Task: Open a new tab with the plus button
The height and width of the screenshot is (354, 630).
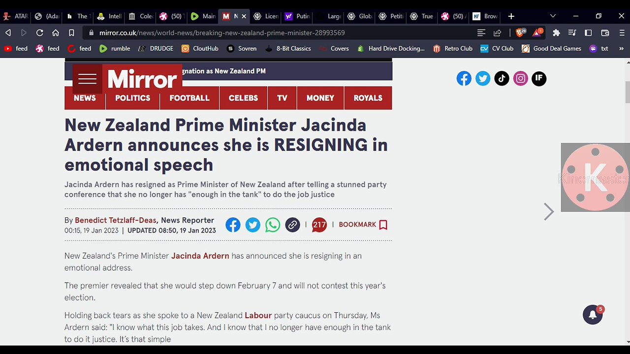Action: pyautogui.click(x=511, y=16)
